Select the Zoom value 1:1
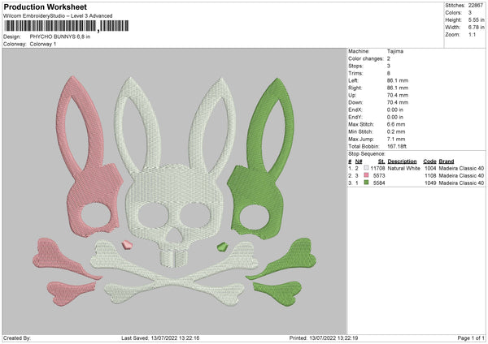 472,34
